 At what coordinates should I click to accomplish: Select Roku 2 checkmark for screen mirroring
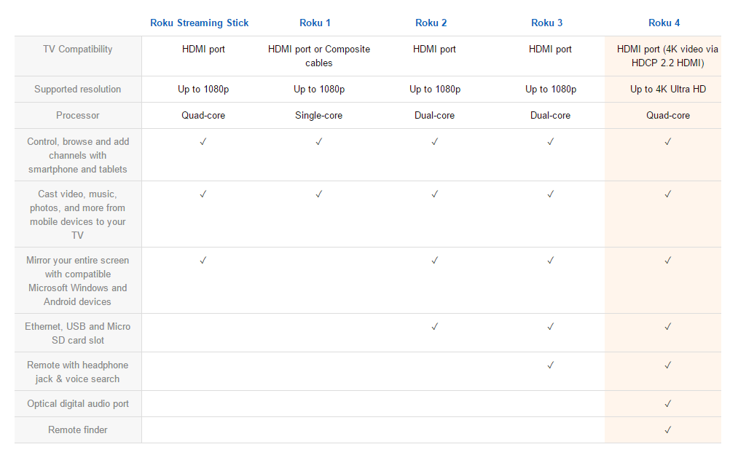(434, 260)
